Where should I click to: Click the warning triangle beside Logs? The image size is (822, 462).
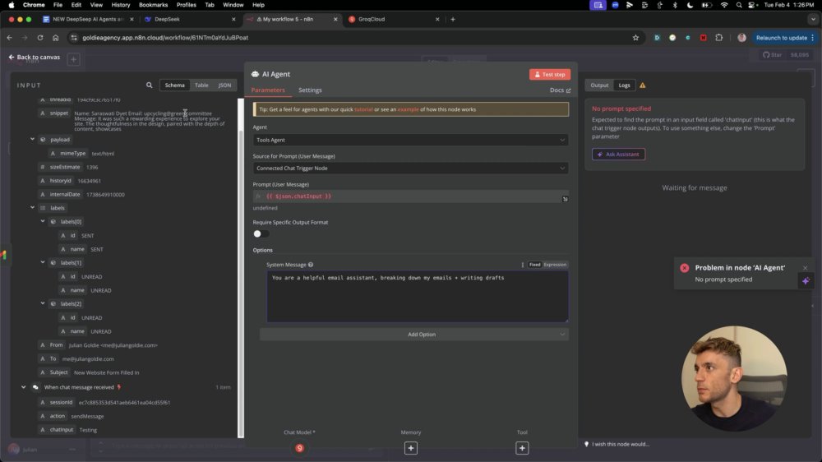(642, 85)
